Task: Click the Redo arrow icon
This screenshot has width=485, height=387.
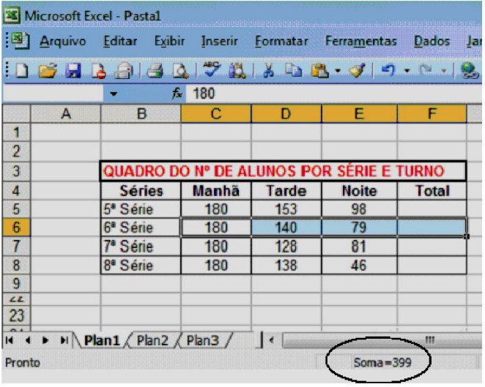Action: pyautogui.click(x=426, y=69)
